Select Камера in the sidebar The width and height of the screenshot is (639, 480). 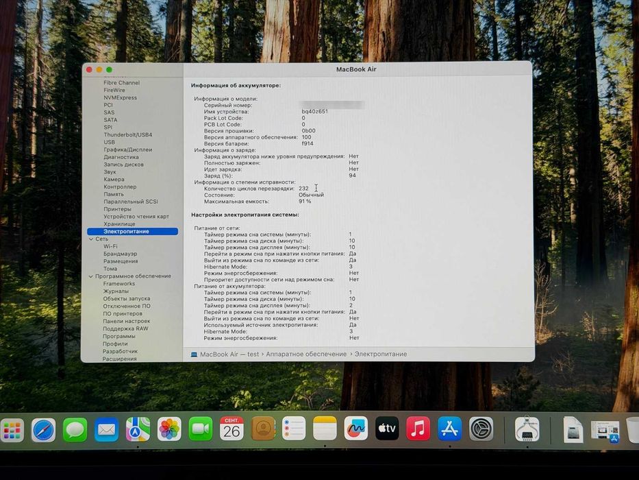tap(114, 179)
